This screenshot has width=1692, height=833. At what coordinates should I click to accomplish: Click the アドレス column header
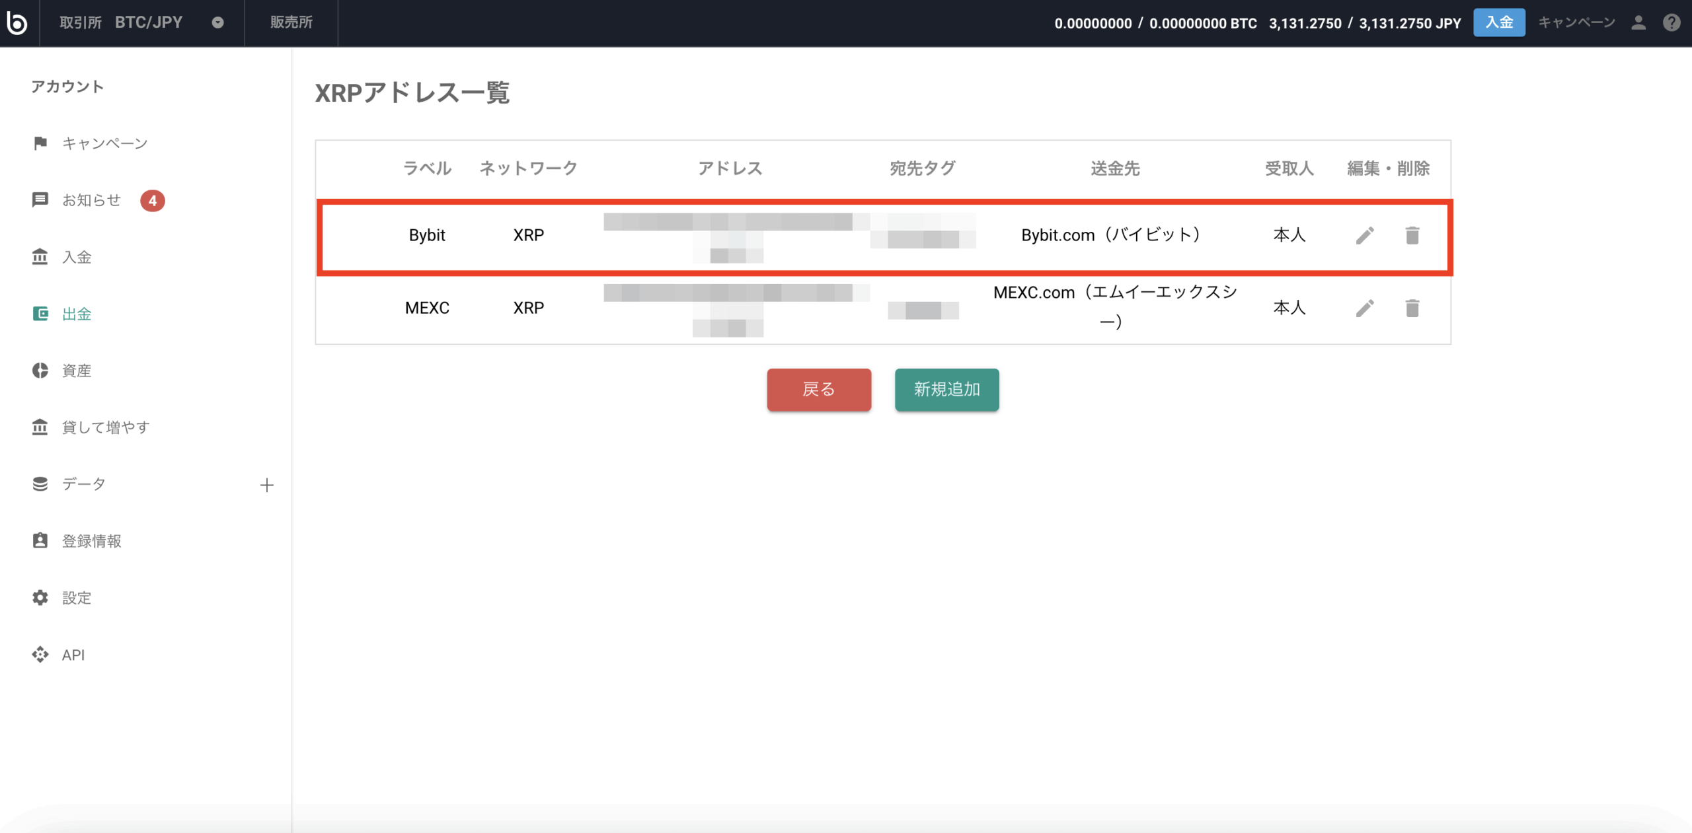(x=730, y=168)
